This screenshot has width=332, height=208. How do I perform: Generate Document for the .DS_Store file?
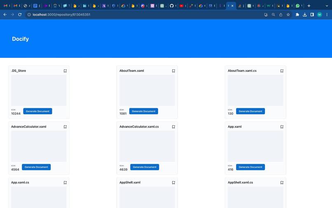(37, 111)
